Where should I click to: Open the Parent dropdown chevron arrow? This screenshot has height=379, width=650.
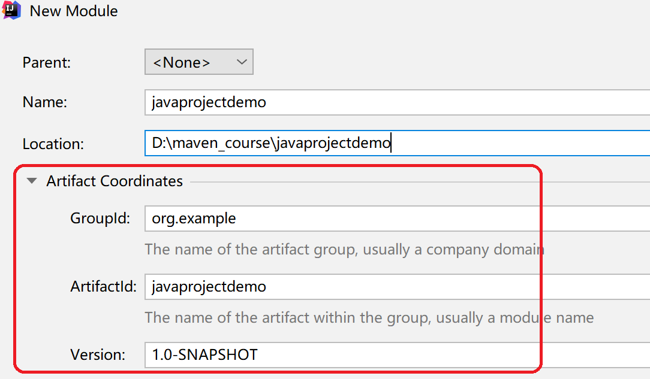click(x=242, y=62)
